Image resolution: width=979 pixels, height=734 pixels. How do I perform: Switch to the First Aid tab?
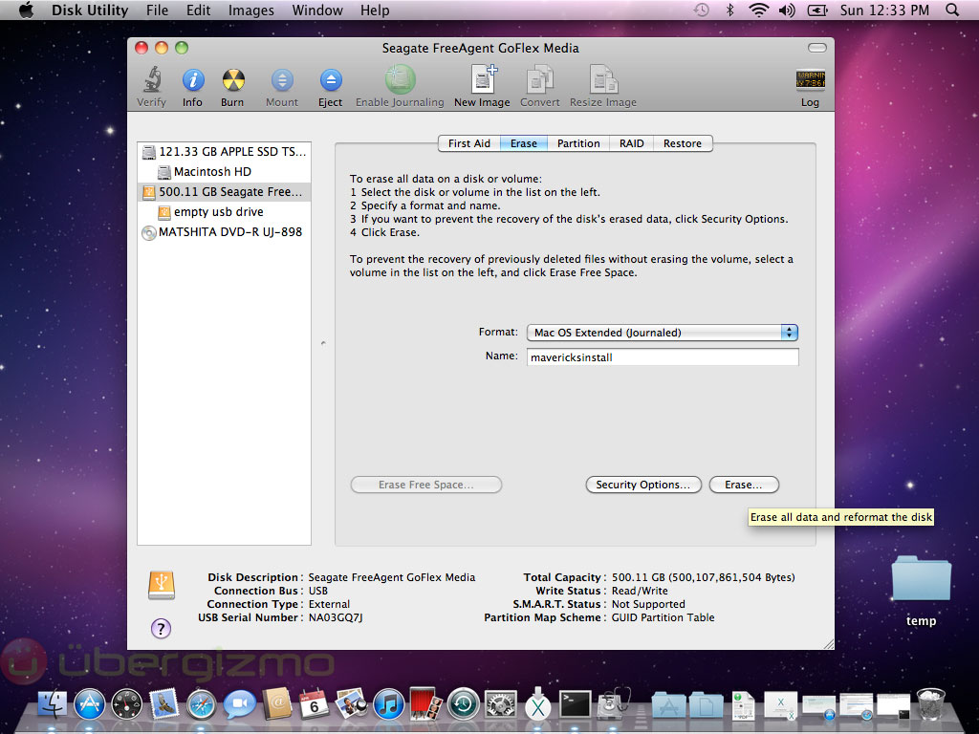(x=468, y=143)
